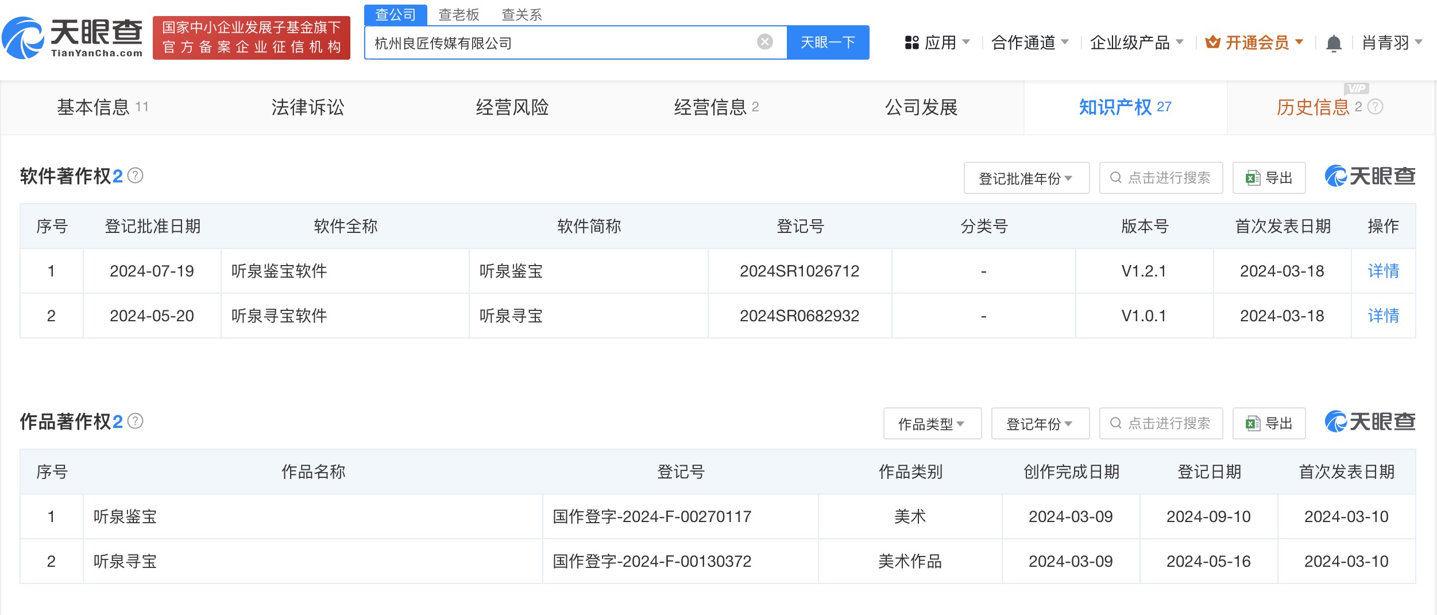1437x615 pixels.
Task: Open help icon next to 软件著作权
Action: point(136,176)
